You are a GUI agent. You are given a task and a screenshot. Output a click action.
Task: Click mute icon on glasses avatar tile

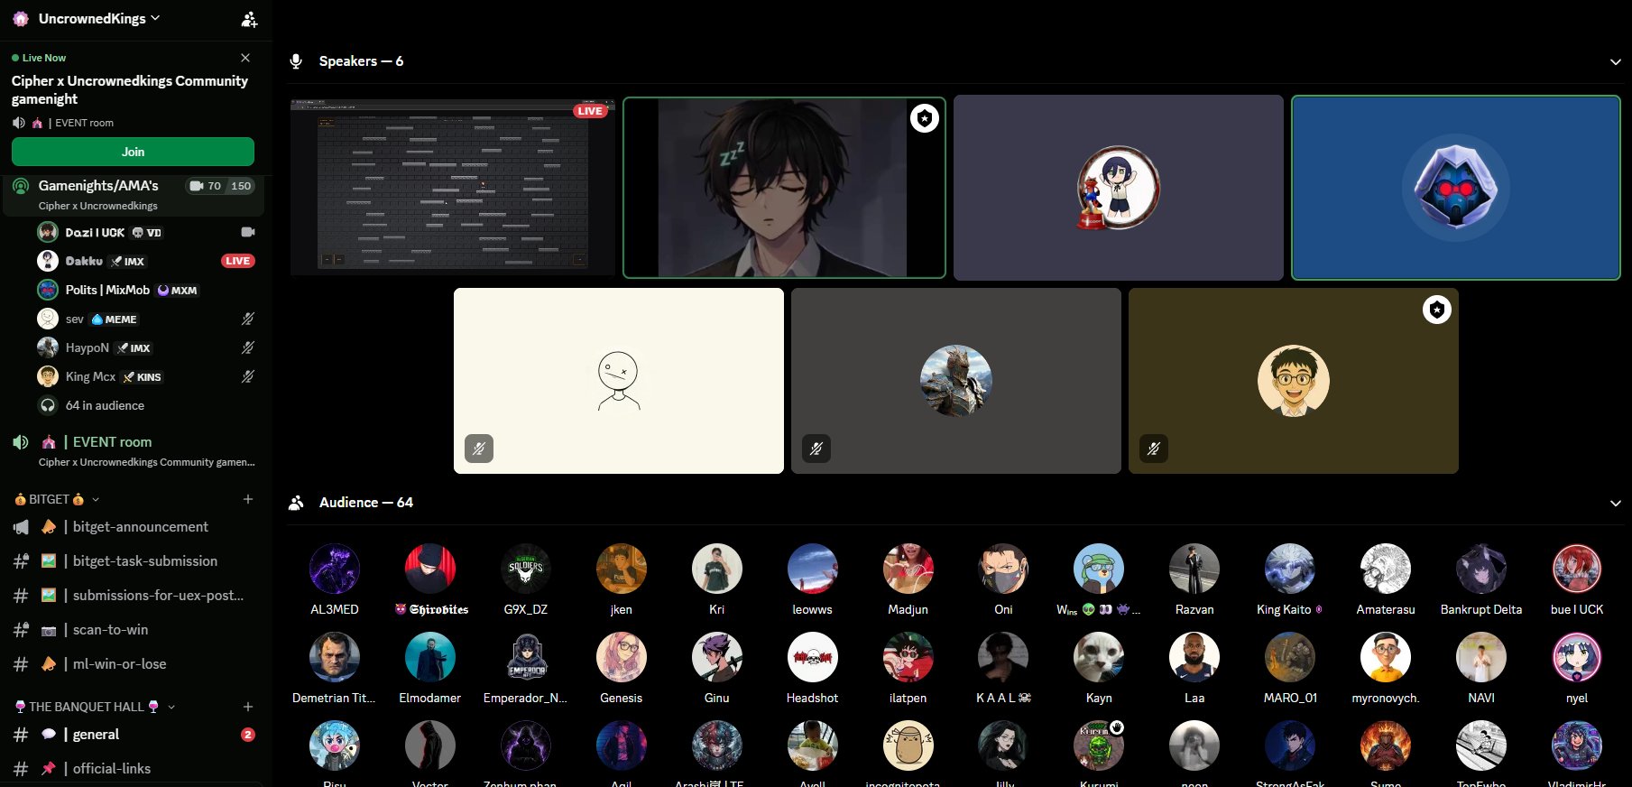tap(1154, 449)
